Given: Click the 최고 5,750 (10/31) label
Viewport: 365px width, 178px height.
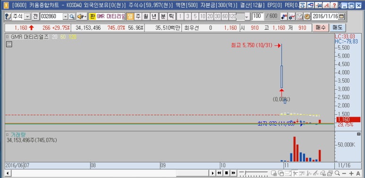Looking at the screenshot, I should pos(252,46).
